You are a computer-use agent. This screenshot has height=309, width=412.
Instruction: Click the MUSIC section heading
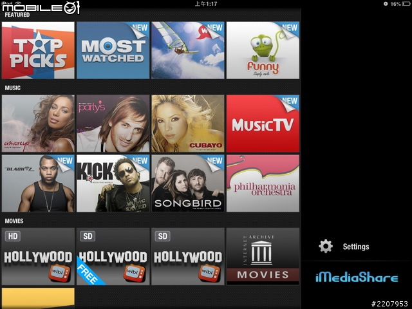coord(13,88)
